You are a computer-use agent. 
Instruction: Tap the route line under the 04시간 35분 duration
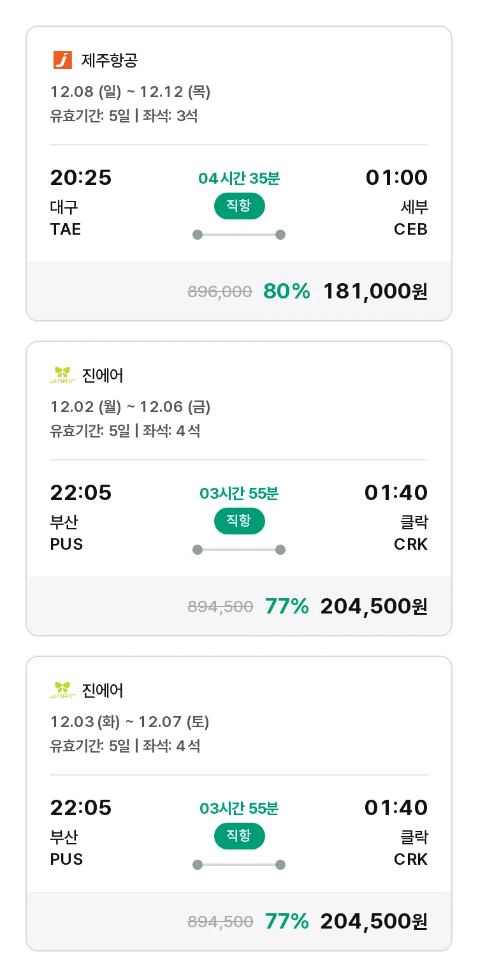[239, 235]
